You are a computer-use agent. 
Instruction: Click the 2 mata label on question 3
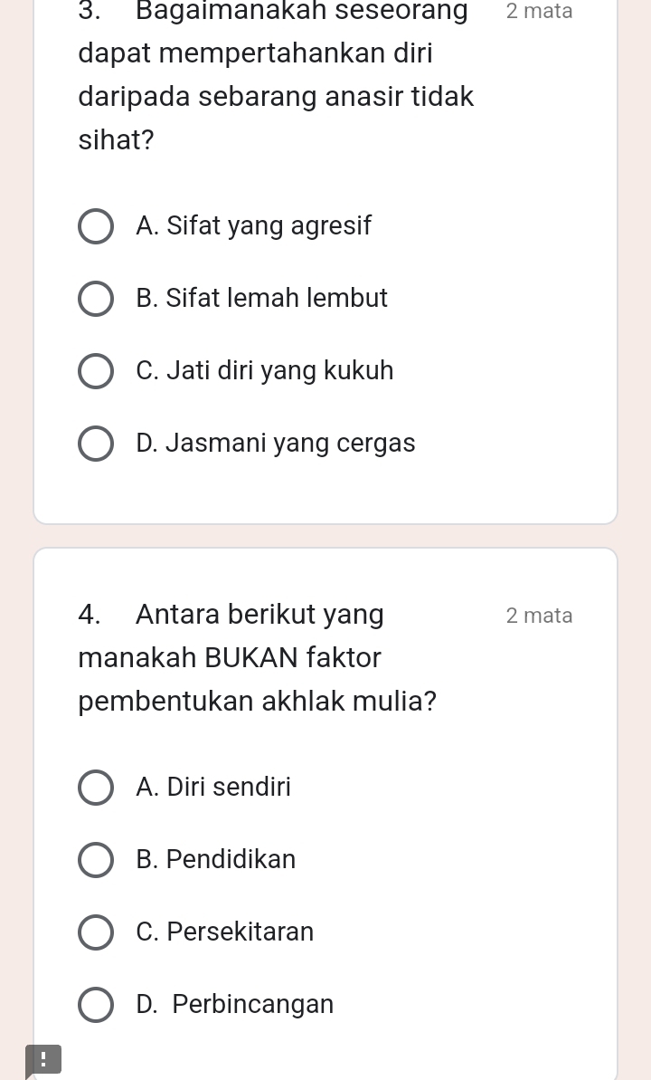pos(539,11)
